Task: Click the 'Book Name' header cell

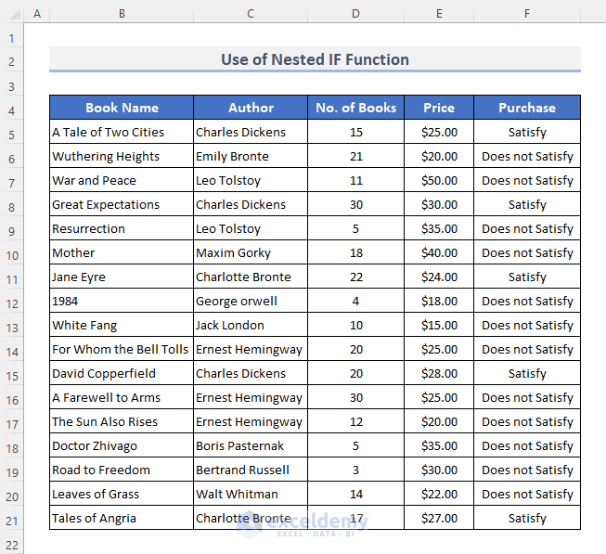Action: tap(122, 108)
